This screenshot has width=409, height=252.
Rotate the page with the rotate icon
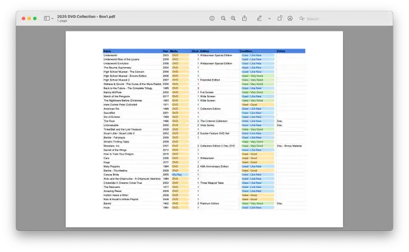[x=280, y=19]
